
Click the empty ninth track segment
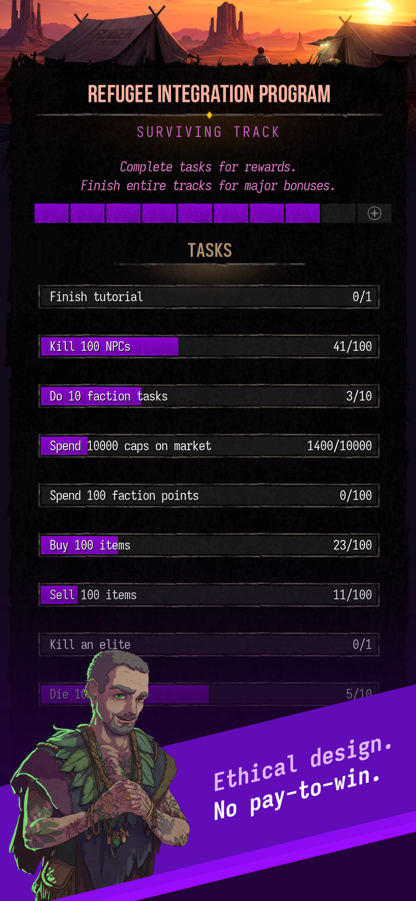pyautogui.click(x=338, y=213)
